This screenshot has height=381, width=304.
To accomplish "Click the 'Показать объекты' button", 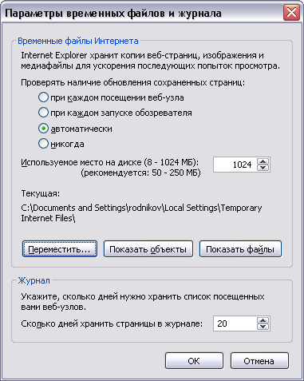I will pos(148,249).
